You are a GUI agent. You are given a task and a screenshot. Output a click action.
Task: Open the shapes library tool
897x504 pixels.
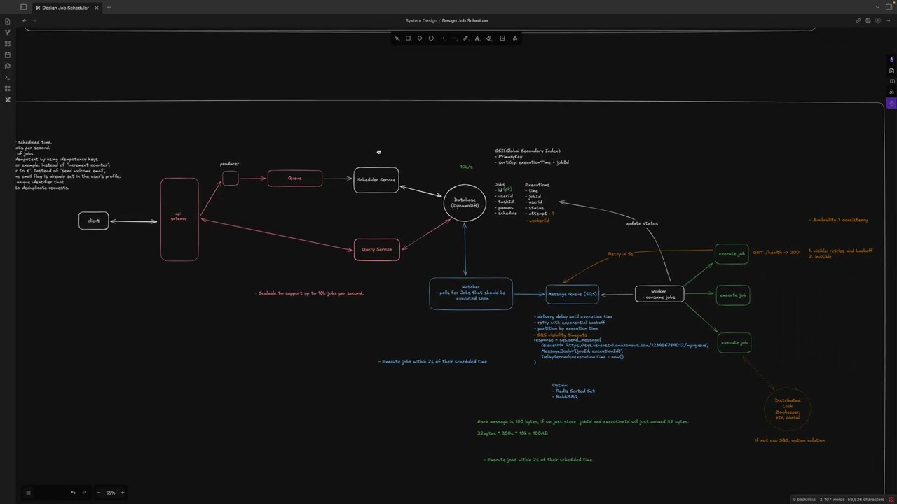click(515, 38)
